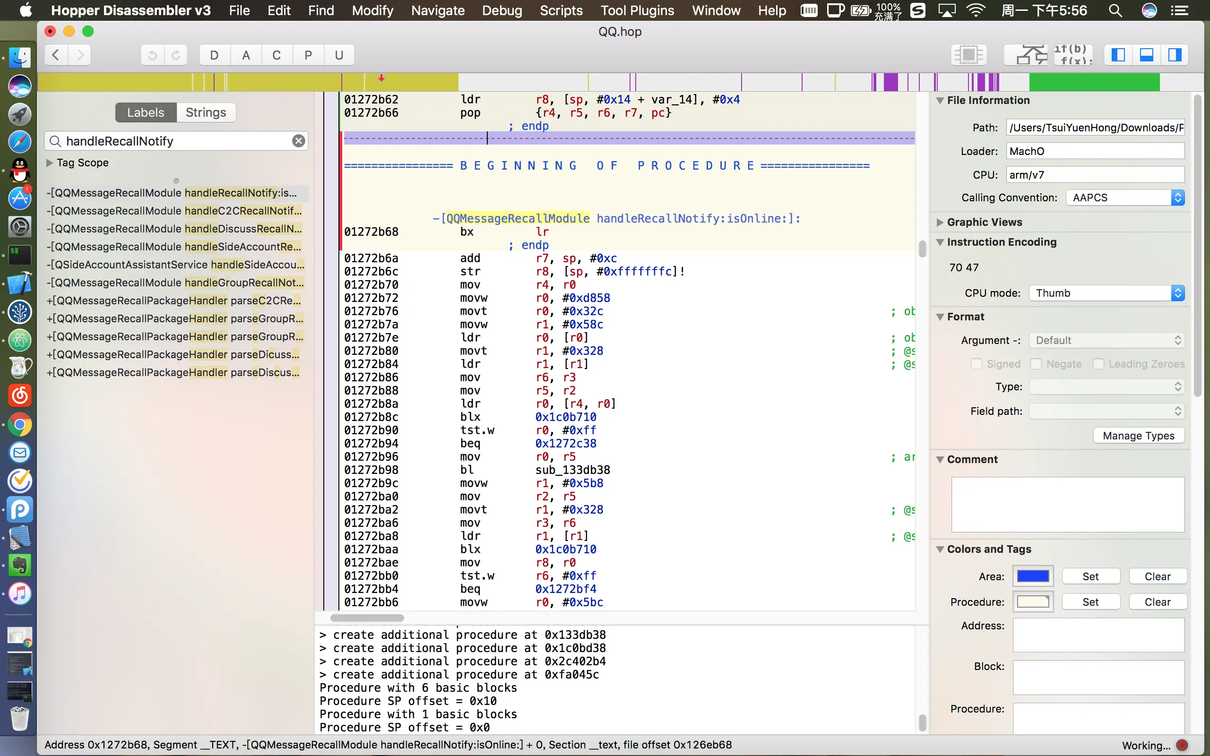Clear the label search field

click(x=299, y=141)
